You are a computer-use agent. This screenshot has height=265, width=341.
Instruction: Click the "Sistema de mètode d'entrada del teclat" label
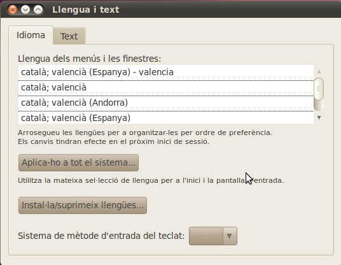tap(101, 236)
